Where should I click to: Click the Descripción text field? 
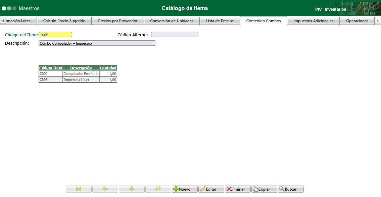(97, 43)
